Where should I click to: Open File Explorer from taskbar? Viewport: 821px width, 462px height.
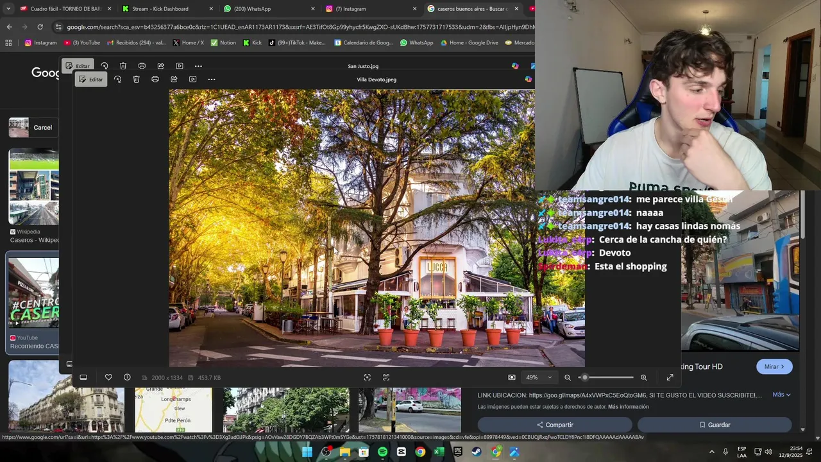click(x=345, y=452)
